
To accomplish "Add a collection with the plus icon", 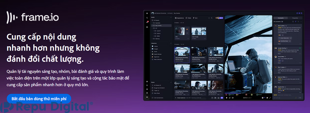I will pos(171,43).
